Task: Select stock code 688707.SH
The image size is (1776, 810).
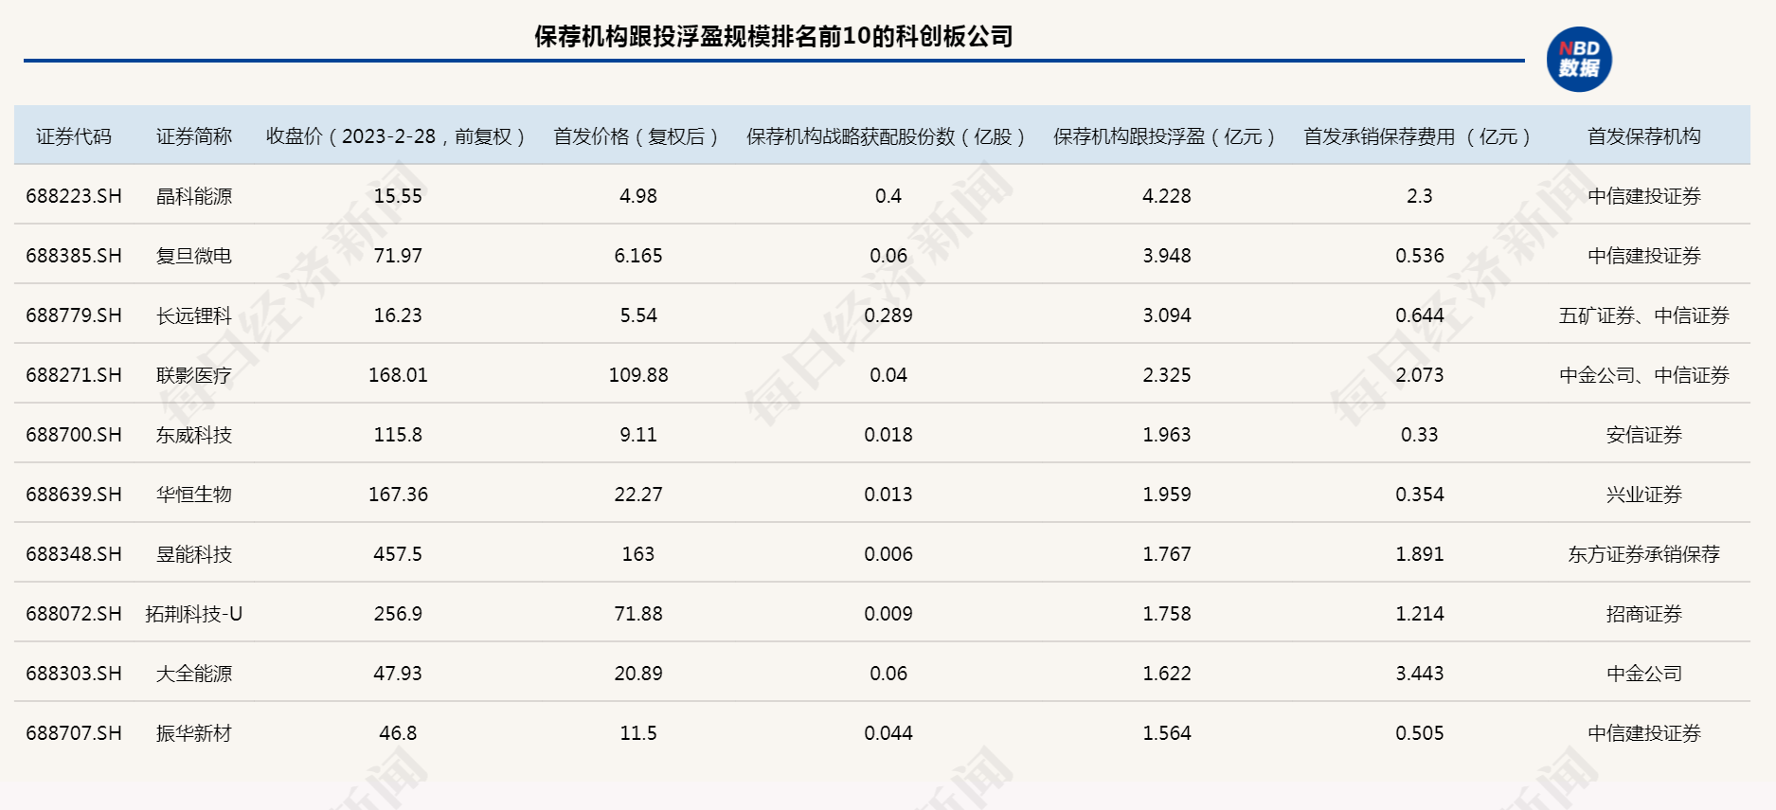Action: [74, 733]
